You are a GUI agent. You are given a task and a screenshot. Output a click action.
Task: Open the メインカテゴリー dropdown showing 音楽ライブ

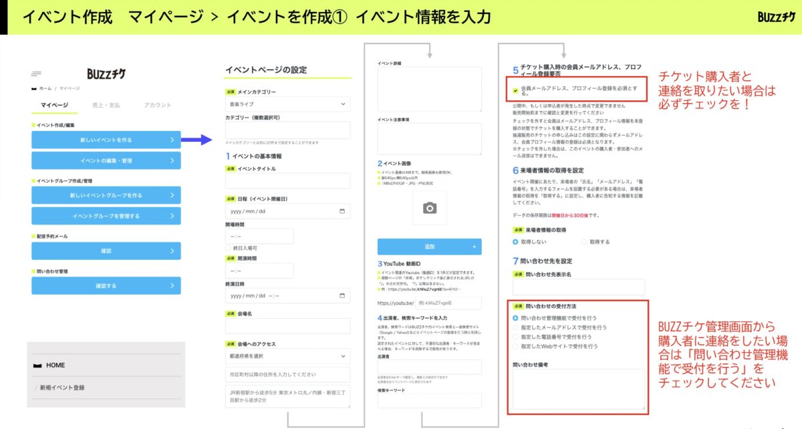point(287,104)
